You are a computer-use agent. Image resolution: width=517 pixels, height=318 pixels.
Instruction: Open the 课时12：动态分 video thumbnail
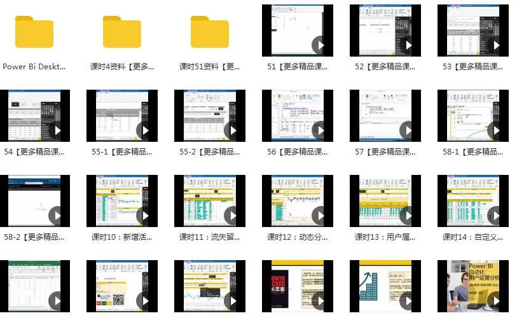click(x=298, y=200)
